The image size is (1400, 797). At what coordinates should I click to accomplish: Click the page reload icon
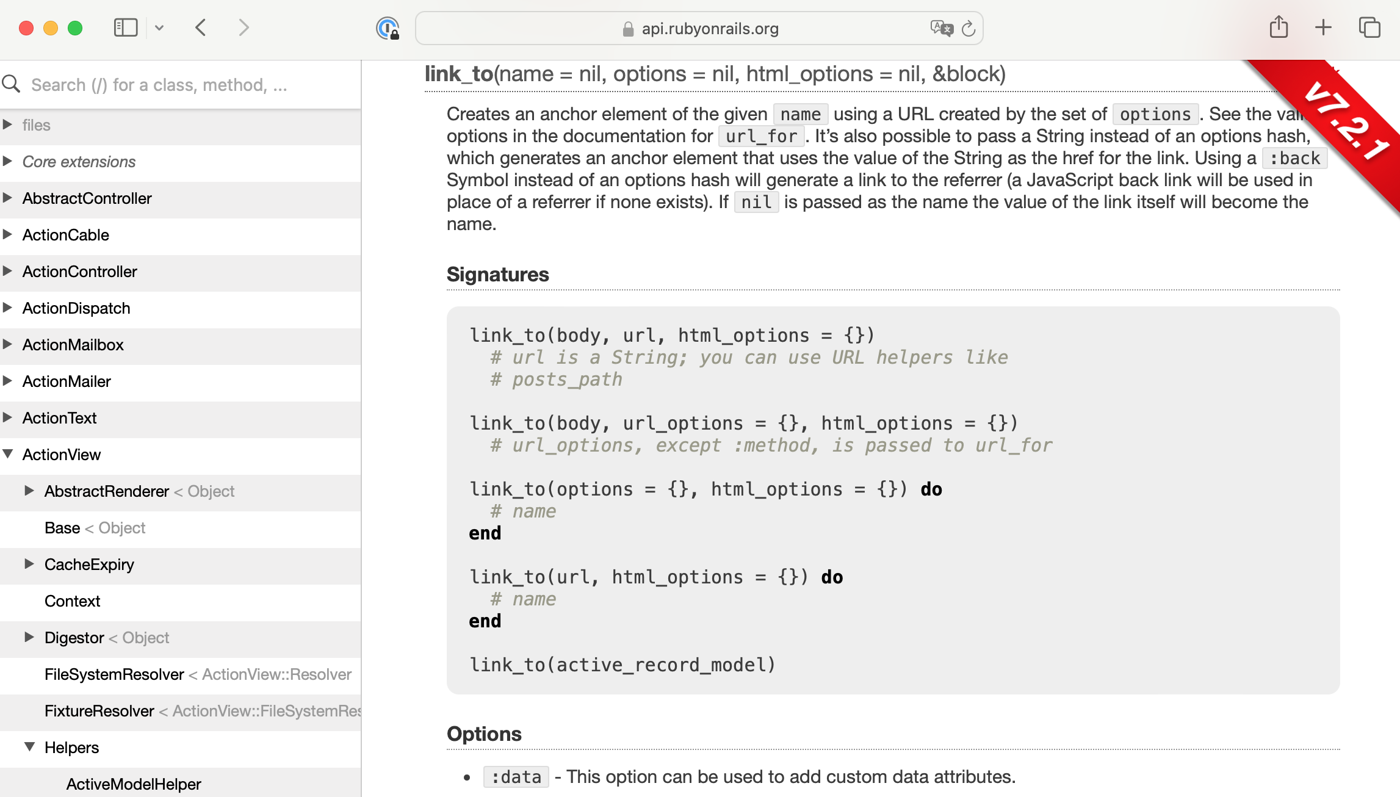click(x=969, y=28)
